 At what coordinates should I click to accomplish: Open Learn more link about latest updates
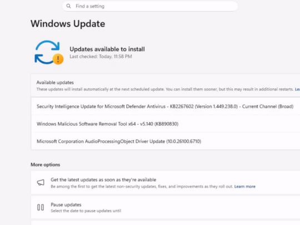(x=244, y=186)
